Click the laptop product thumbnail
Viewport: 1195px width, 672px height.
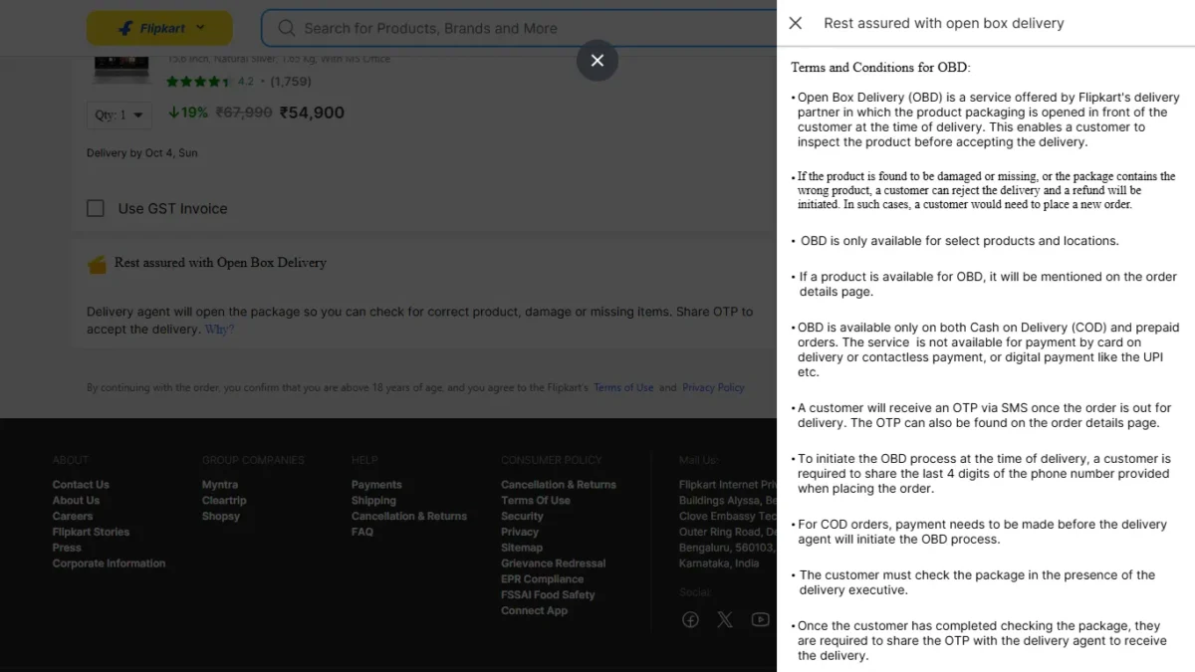click(121, 70)
